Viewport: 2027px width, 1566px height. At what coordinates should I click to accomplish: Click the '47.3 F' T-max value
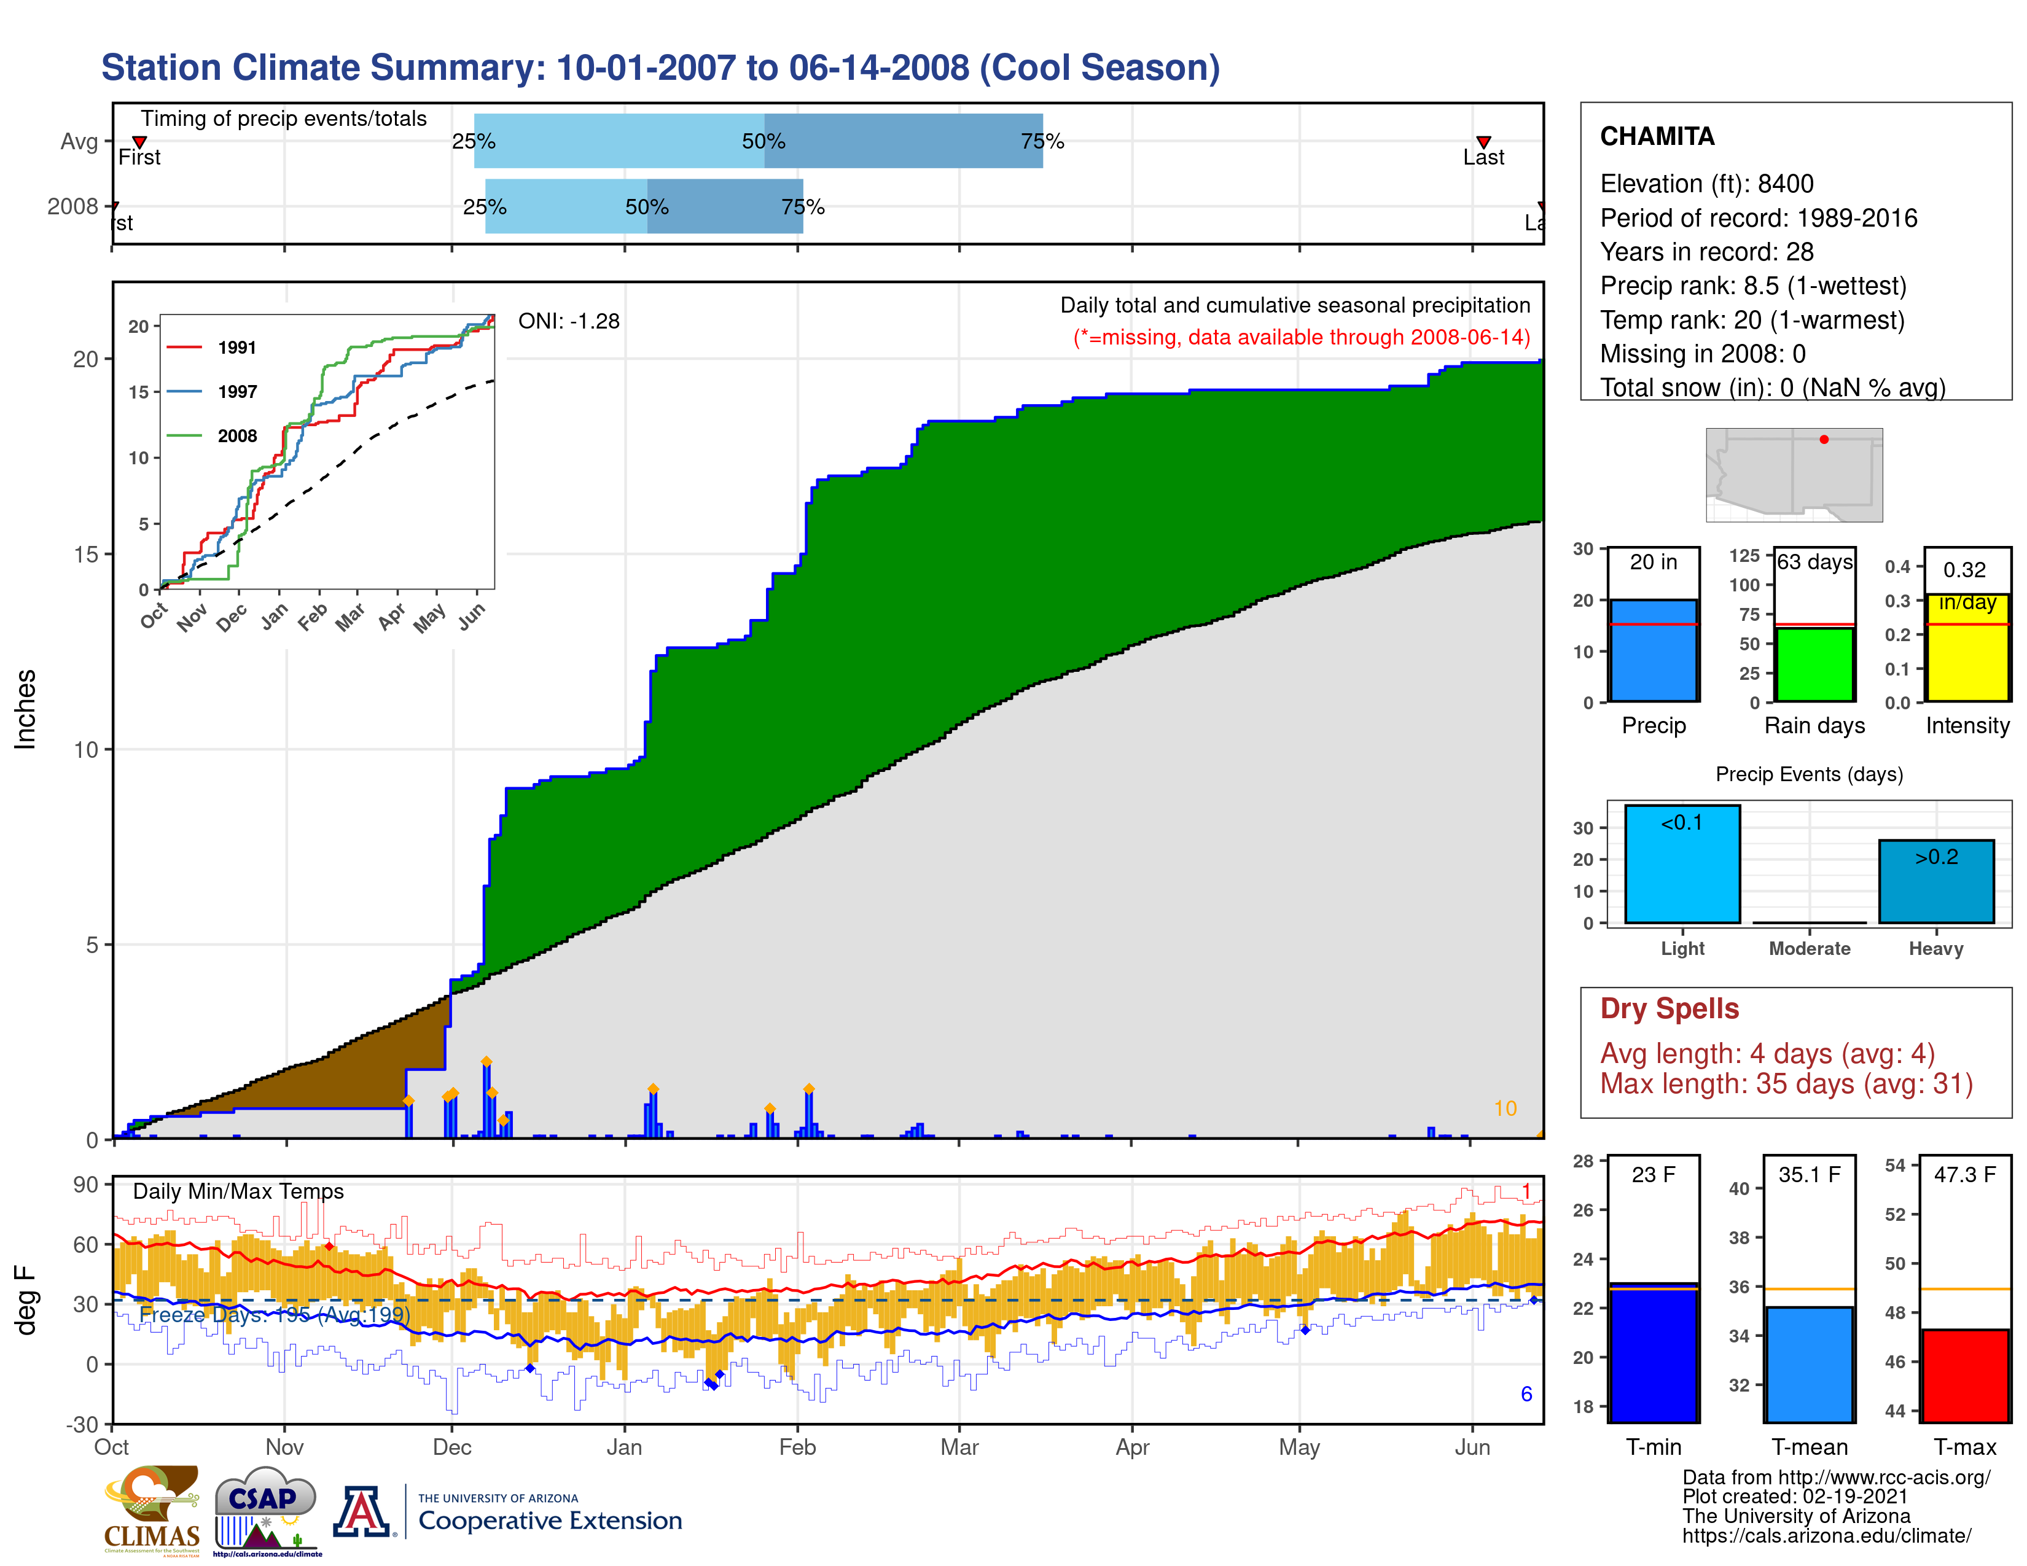pyautogui.click(x=1965, y=1174)
